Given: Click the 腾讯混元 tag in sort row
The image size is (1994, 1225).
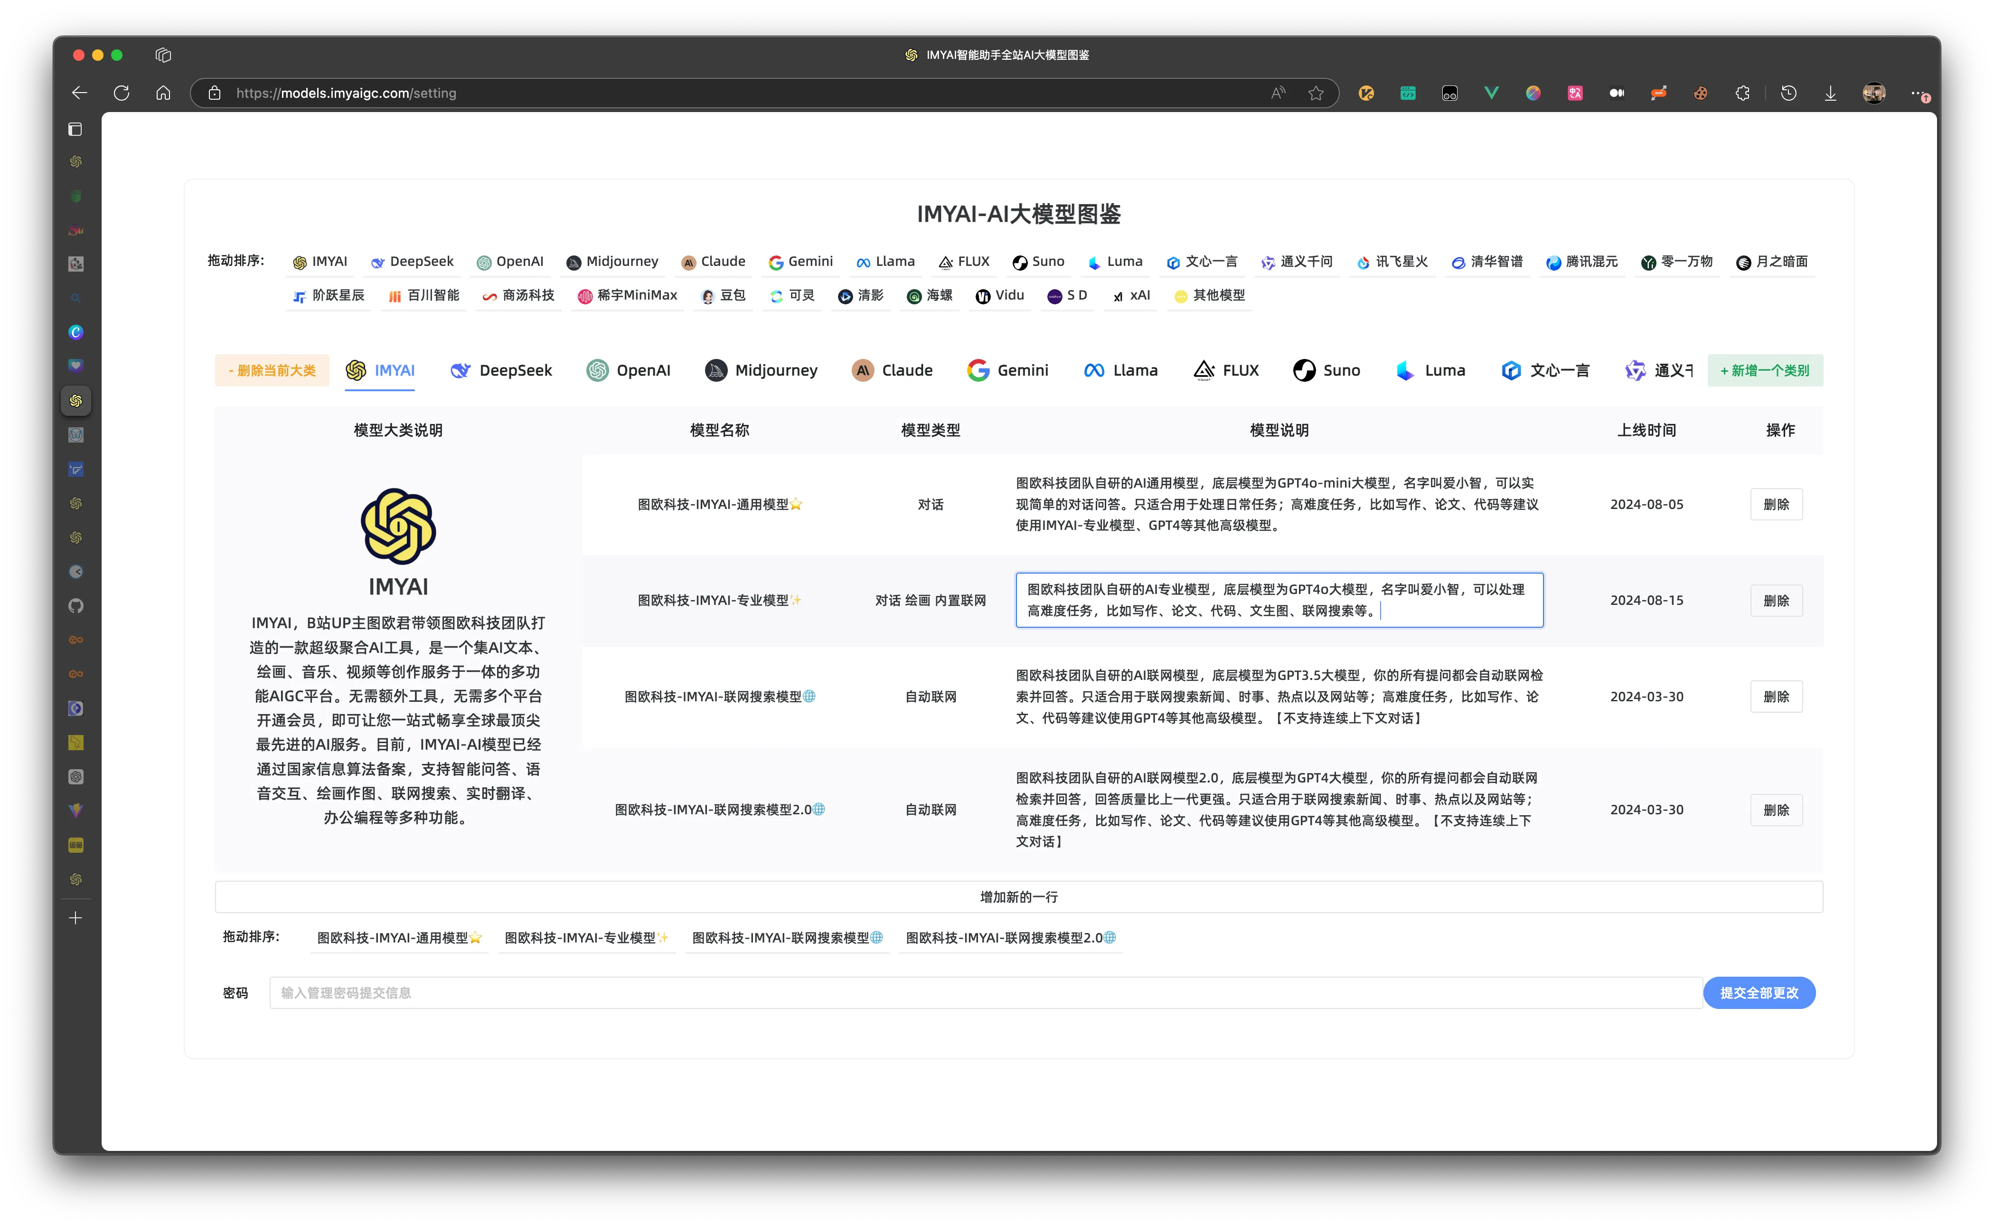Looking at the screenshot, I should (x=1582, y=262).
